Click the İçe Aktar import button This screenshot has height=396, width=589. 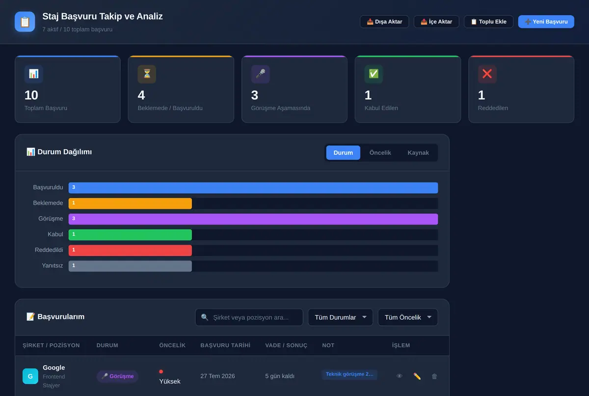pos(436,22)
